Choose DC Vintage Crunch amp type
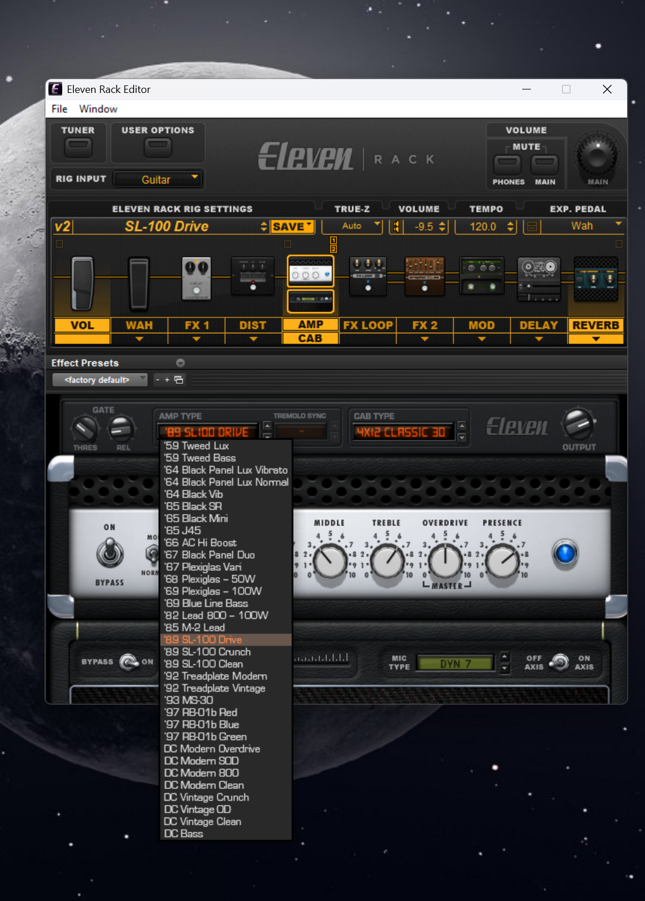This screenshot has width=645, height=901. click(225, 797)
